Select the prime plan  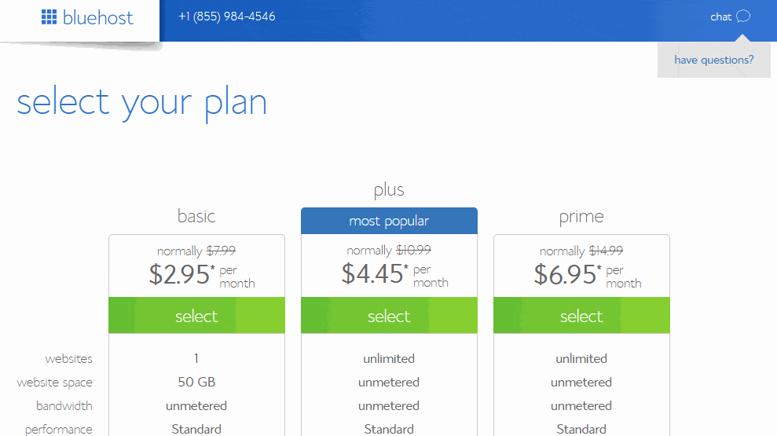click(x=581, y=315)
